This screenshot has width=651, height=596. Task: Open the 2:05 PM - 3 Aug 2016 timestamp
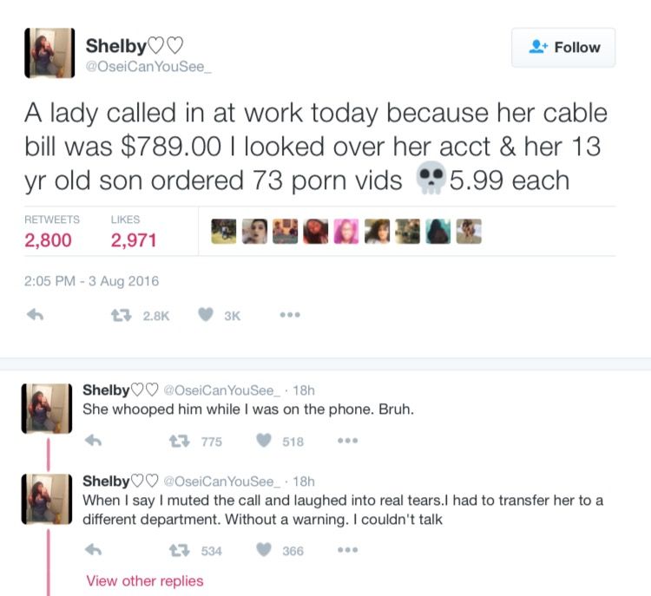point(90,280)
